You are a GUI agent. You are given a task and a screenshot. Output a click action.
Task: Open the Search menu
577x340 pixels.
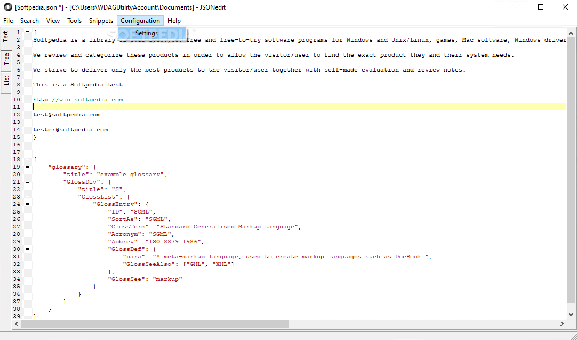(29, 21)
